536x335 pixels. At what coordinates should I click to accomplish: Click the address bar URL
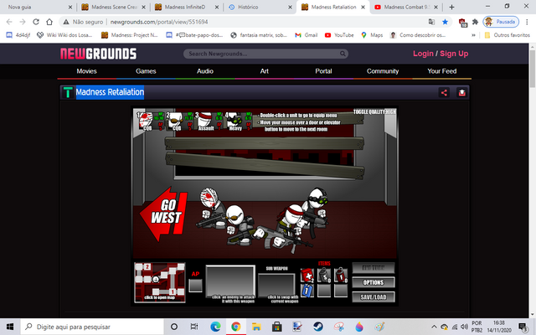(159, 22)
